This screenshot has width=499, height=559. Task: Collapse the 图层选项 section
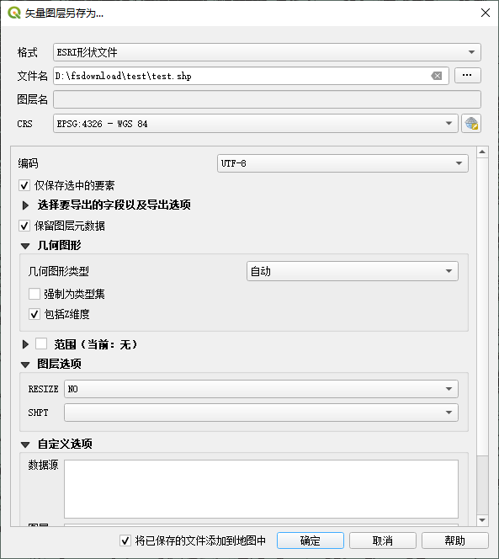click(x=25, y=365)
